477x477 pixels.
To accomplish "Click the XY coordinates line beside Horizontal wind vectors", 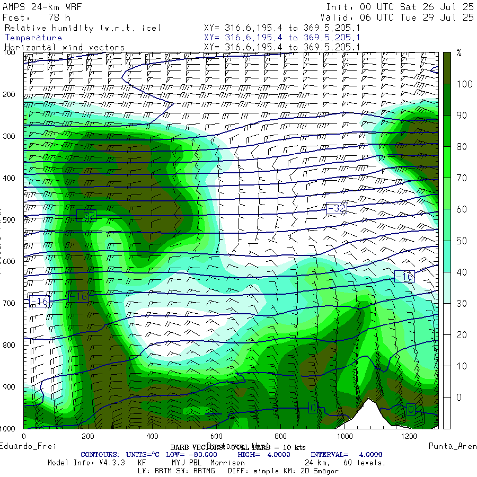I will tap(282, 47).
